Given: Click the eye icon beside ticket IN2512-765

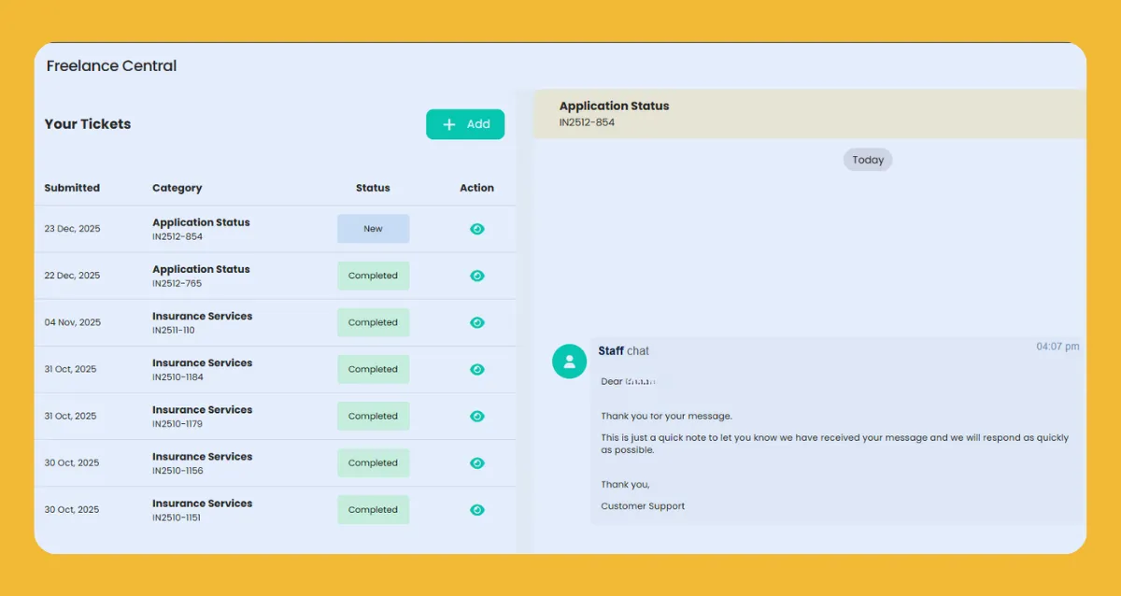Looking at the screenshot, I should [477, 275].
